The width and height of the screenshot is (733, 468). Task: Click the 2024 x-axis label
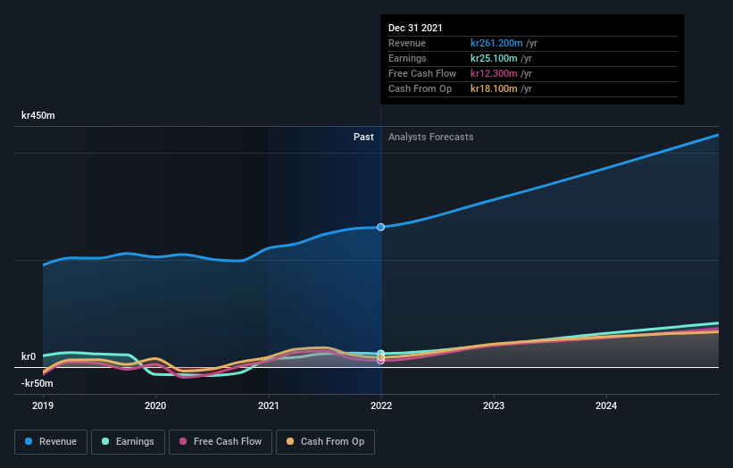[x=606, y=405]
